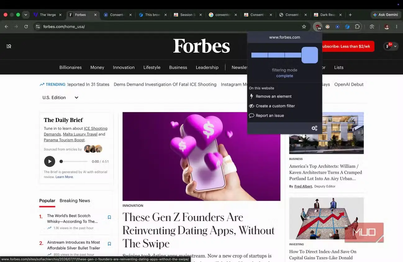403x262 pixels.
Task: Bookmark the Airstream Silver Bullet article
Action: (109, 244)
